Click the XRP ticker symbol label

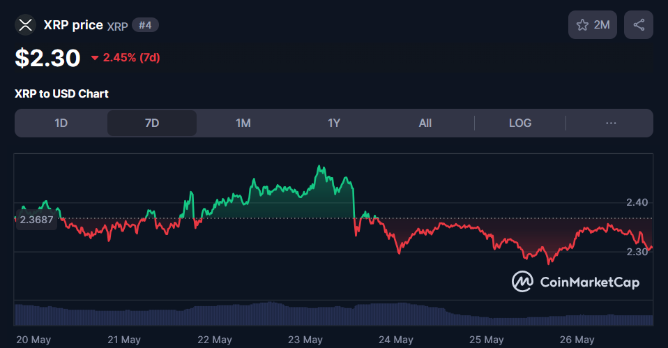click(x=117, y=27)
